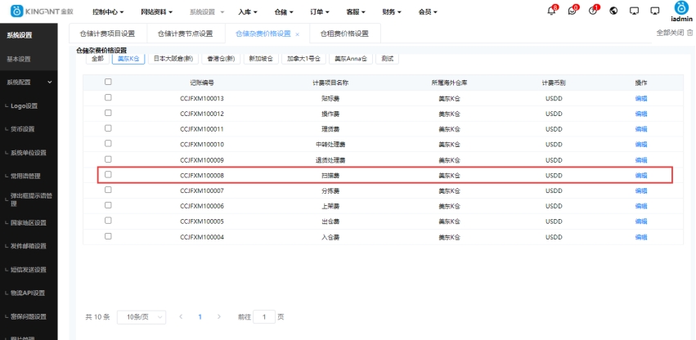Open 国家地区设置 in the sidebar
Screen dimensions: 696x340
pos(29,223)
